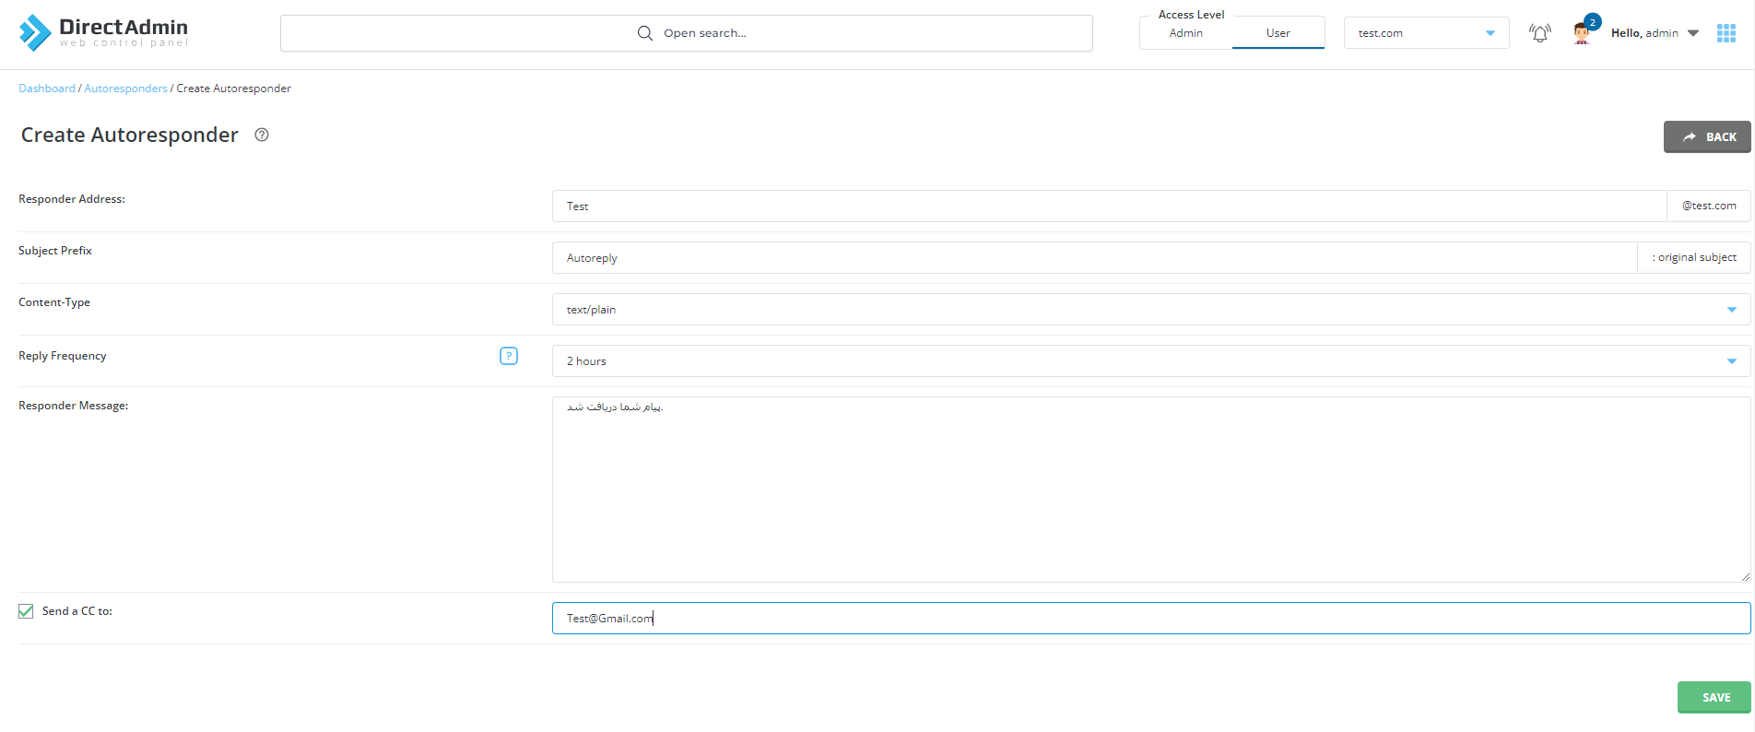Image resolution: width=1755 pixels, height=732 pixels.
Task: Click into the Subject Prefix field
Action: click(x=1094, y=258)
